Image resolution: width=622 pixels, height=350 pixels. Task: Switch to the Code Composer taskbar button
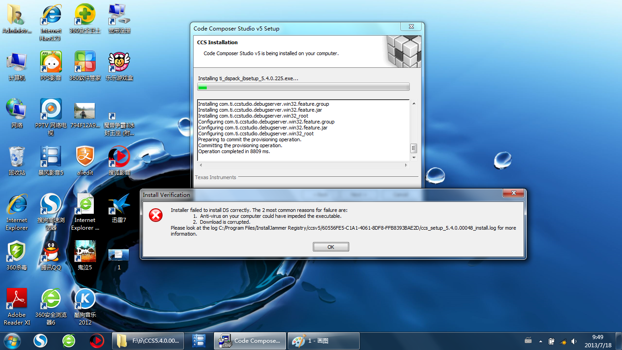pos(250,341)
